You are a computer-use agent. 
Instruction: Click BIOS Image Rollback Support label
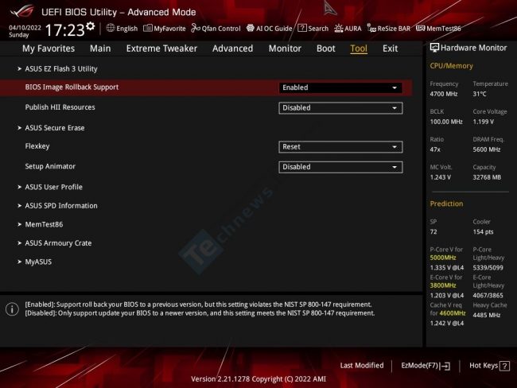(x=72, y=87)
